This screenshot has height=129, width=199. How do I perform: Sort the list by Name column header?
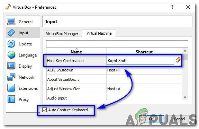(x=76, y=52)
